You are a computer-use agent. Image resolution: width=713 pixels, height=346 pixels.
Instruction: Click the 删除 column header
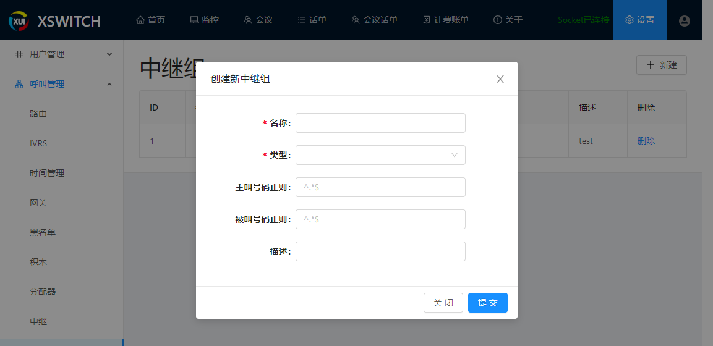coord(646,108)
